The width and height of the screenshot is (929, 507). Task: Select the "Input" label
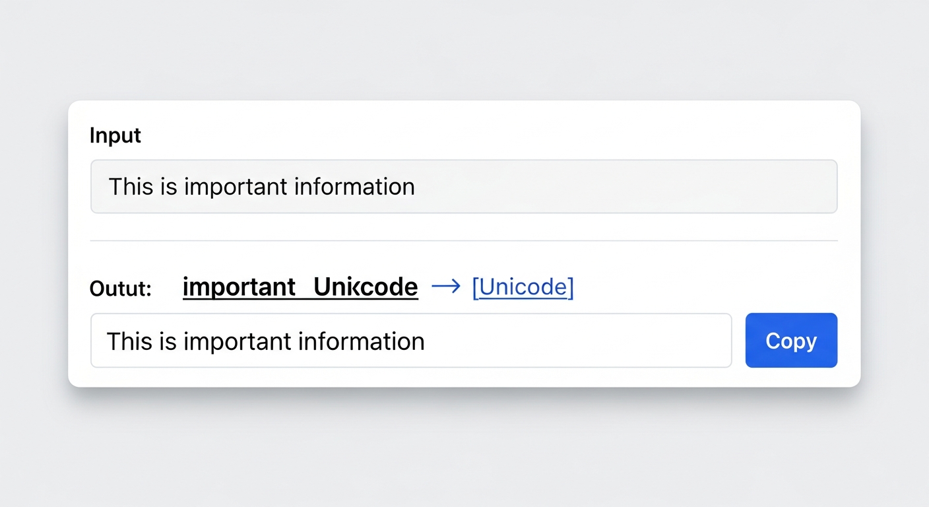pyautogui.click(x=115, y=135)
